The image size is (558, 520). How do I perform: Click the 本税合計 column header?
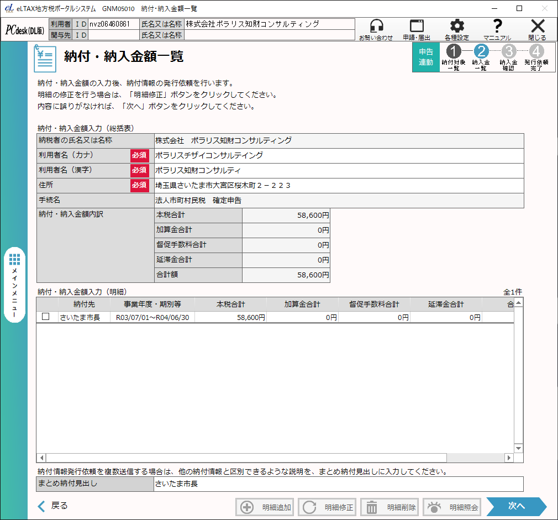pyautogui.click(x=230, y=304)
